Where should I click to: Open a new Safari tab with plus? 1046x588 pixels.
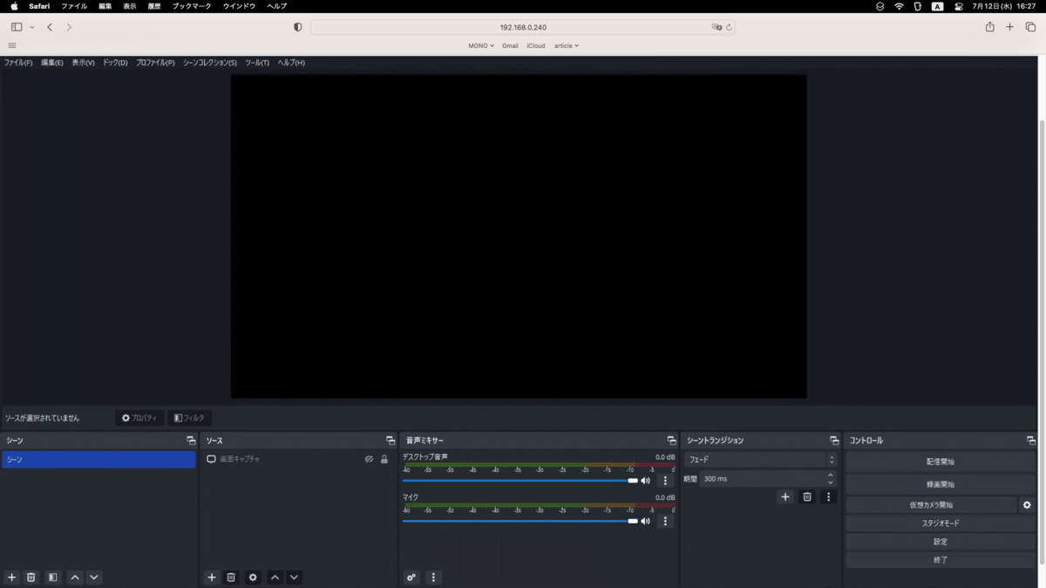[1010, 27]
